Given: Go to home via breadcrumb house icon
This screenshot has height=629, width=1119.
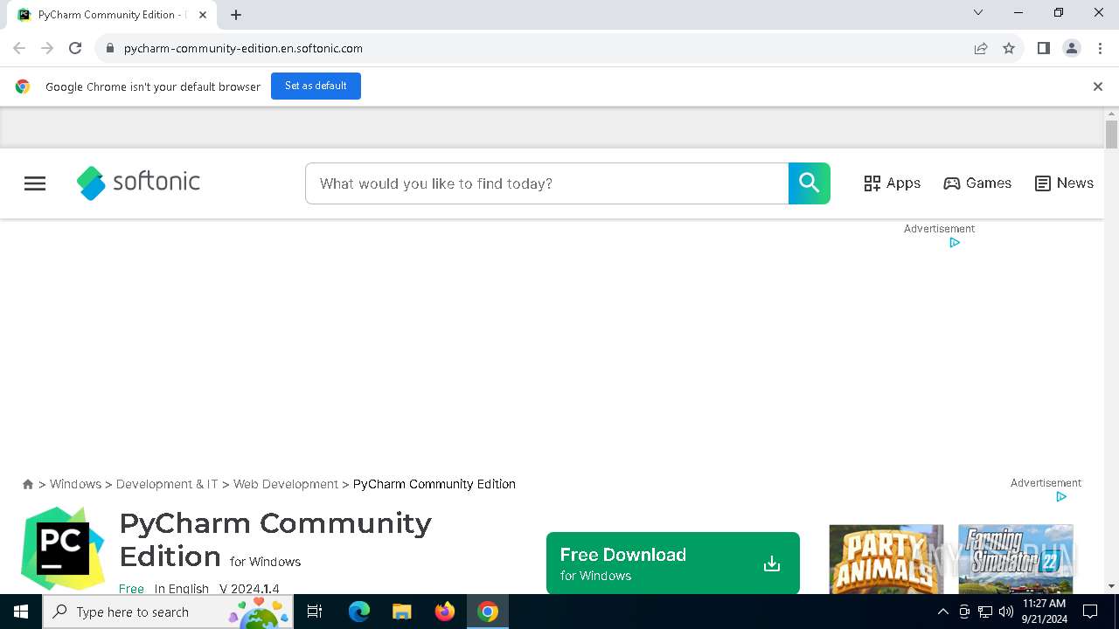Looking at the screenshot, I should (x=28, y=484).
